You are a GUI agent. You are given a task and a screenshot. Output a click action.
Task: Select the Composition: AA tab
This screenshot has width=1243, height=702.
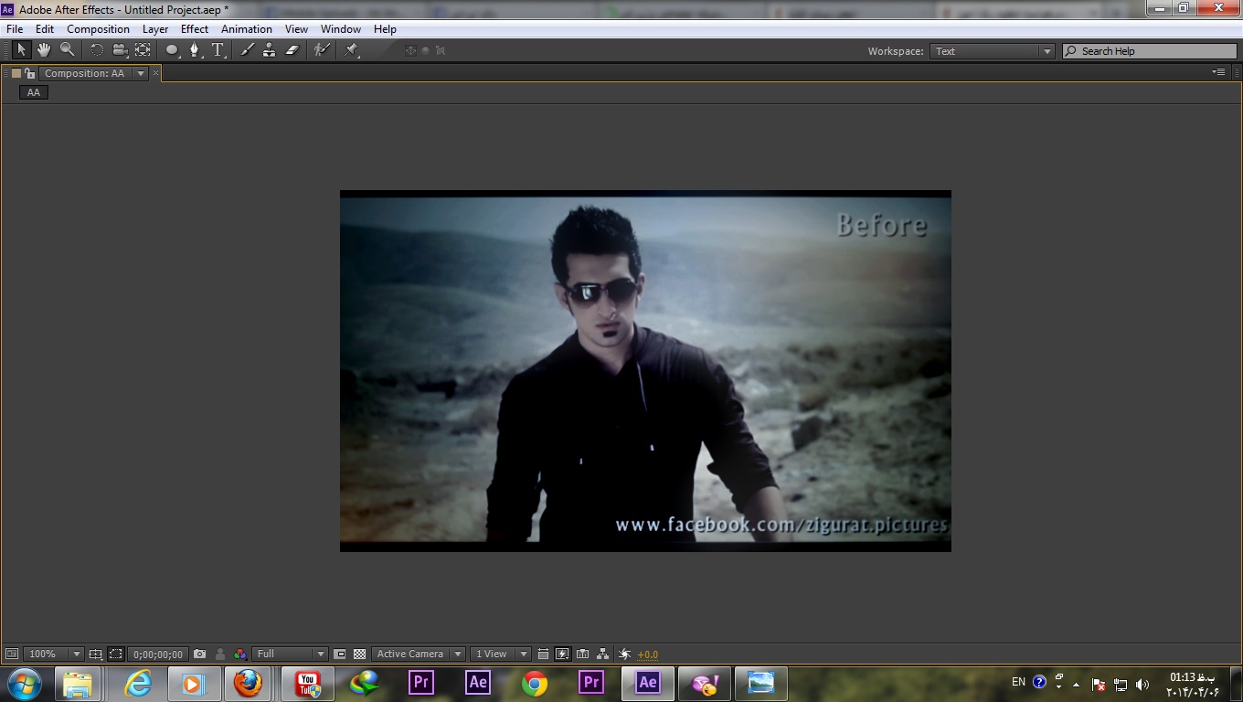[84, 73]
